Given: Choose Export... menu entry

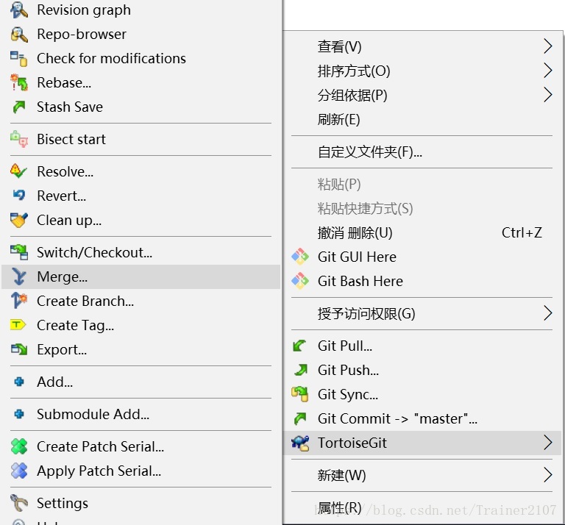Looking at the screenshot, I should click(x=141, y=349).
